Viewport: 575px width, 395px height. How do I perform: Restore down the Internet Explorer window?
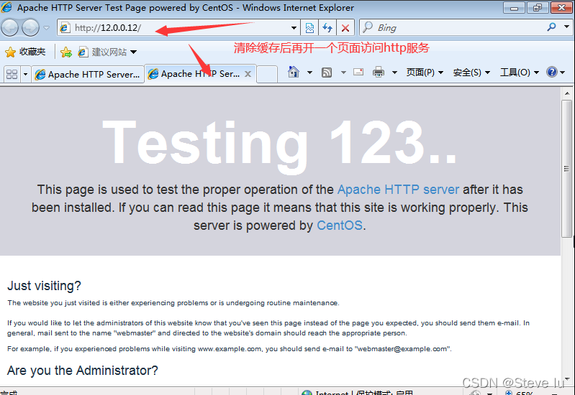pyautogui.click(x=538, y=8)
